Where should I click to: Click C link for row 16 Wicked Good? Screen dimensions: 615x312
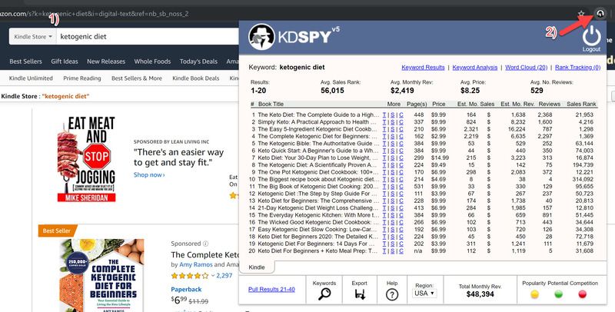401,222
